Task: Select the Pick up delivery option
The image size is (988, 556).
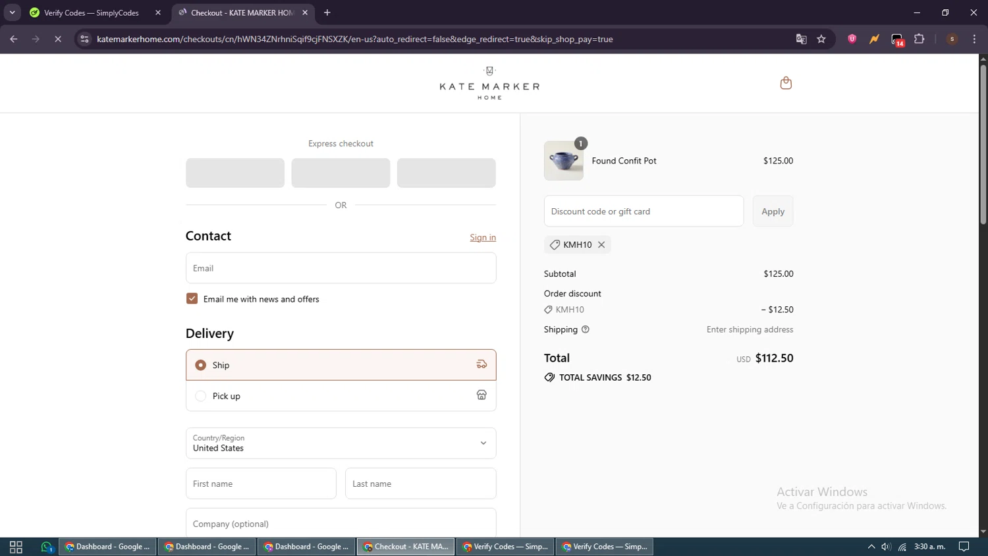Action: point(341,396)
